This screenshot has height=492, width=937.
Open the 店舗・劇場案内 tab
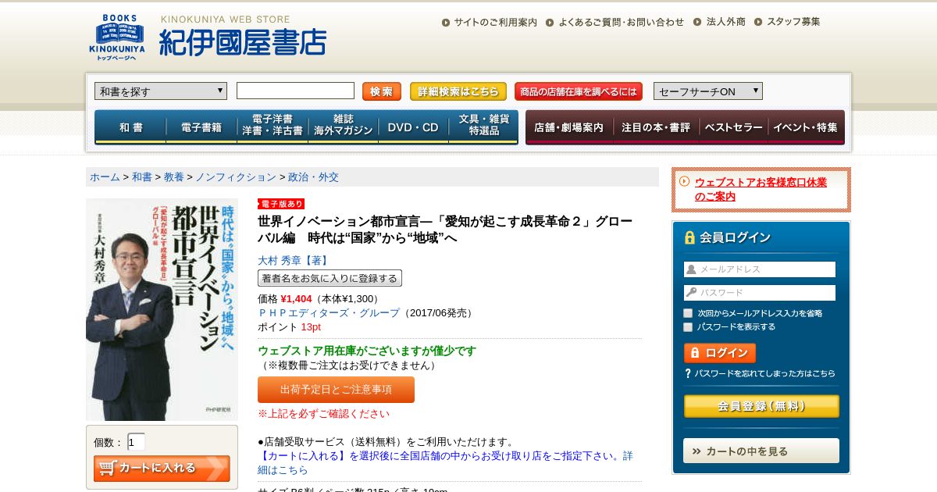pyautogui.click(x=570, y=127)
